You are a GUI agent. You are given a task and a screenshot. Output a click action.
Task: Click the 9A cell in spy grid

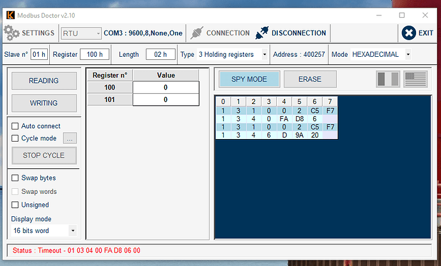point(300,135)
